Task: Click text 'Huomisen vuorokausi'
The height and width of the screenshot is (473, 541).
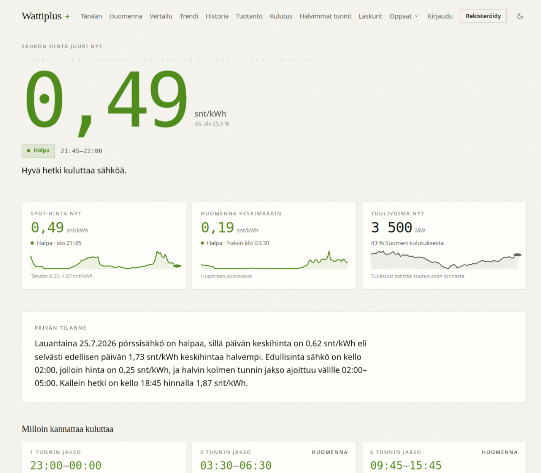Action: click(x=227, y=276)
